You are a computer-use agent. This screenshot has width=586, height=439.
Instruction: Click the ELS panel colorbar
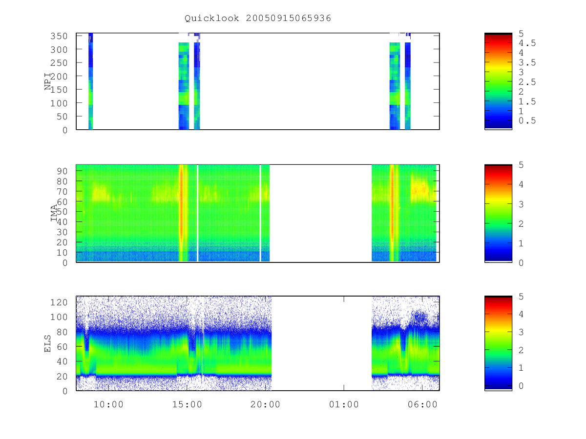point(498,343)
